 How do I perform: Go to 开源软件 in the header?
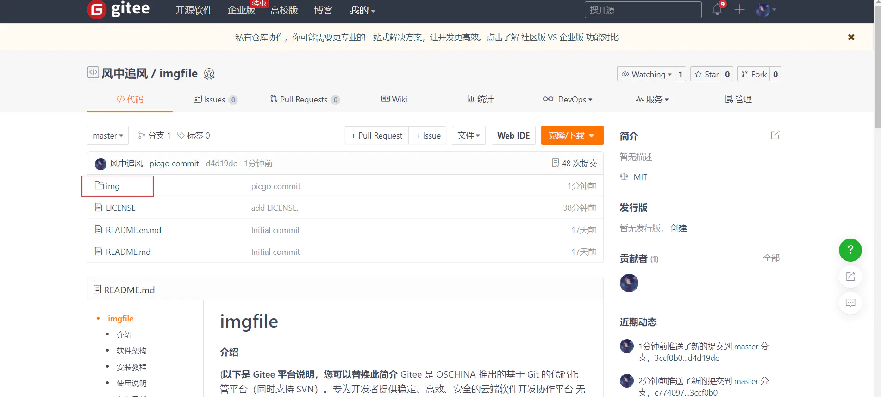194,10
